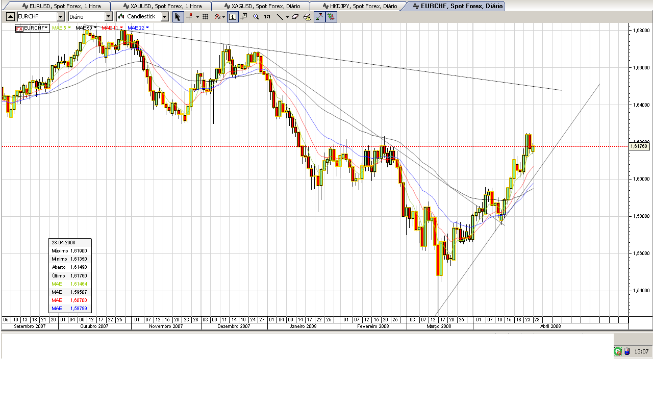Expand the indicators dropdown arrow

tap(224, 17)
